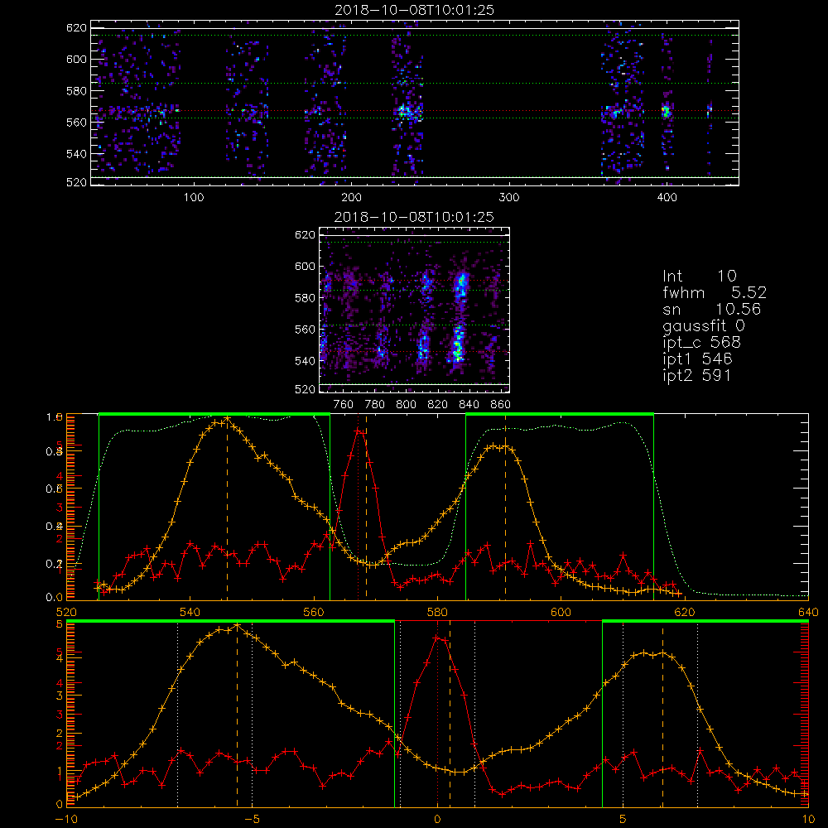Image resolution: width=828 pixels, height=828 pixels.
Task: Click the brightest blob near 400 in the wide spectrogram
Action: (x=666, y=112)
